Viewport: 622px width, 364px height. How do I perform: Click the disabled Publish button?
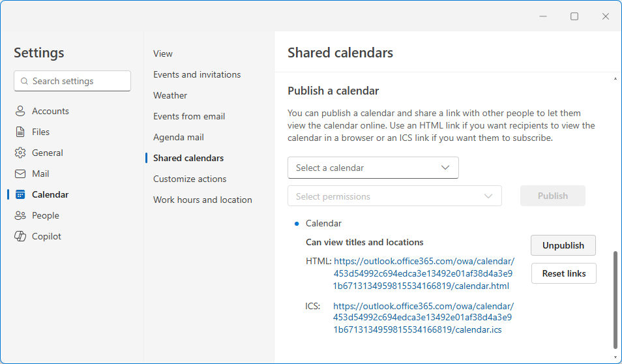(x=553, y=196)
